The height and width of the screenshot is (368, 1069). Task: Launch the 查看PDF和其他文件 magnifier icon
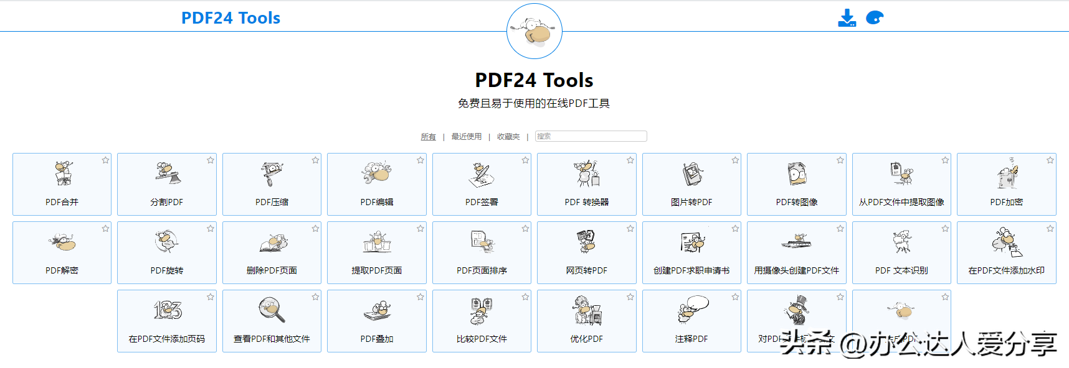(x=272, y=310)
